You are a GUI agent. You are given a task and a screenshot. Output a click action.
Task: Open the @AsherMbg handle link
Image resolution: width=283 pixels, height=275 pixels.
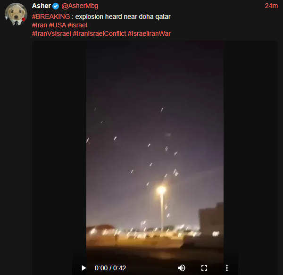point(80,6)
